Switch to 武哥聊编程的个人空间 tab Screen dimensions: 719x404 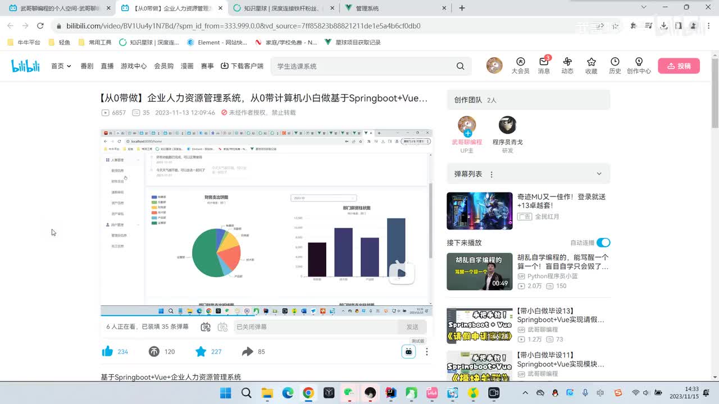coord(58,8)
